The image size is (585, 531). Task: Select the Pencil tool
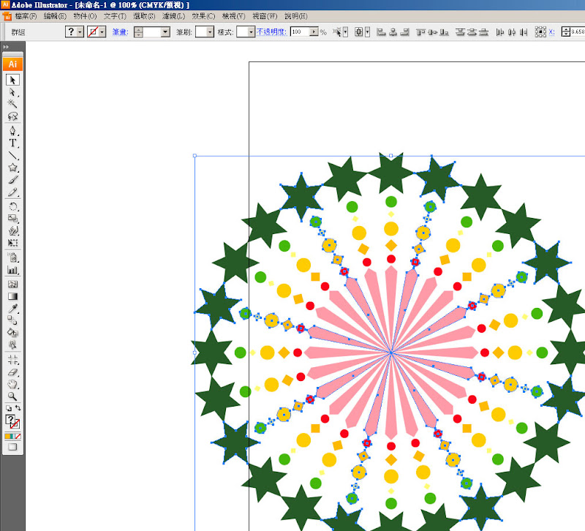12,192
